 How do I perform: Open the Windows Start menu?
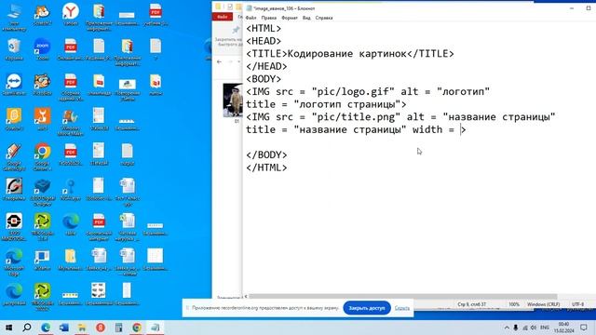[8, 327]
